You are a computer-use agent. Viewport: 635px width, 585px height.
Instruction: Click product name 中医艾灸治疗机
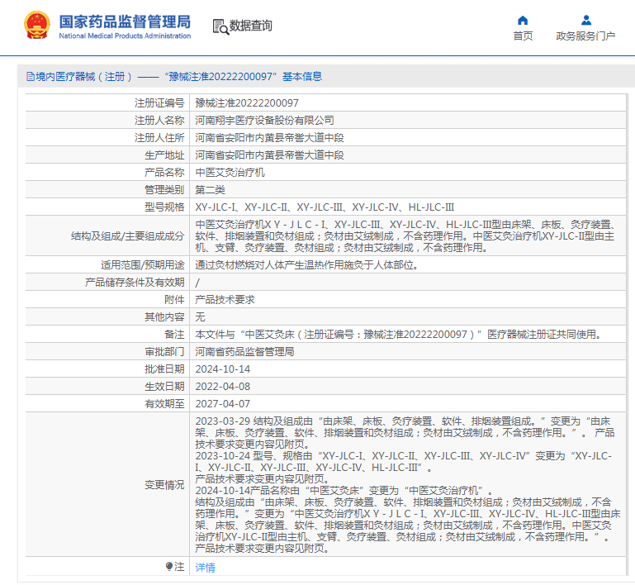[230, 173]
